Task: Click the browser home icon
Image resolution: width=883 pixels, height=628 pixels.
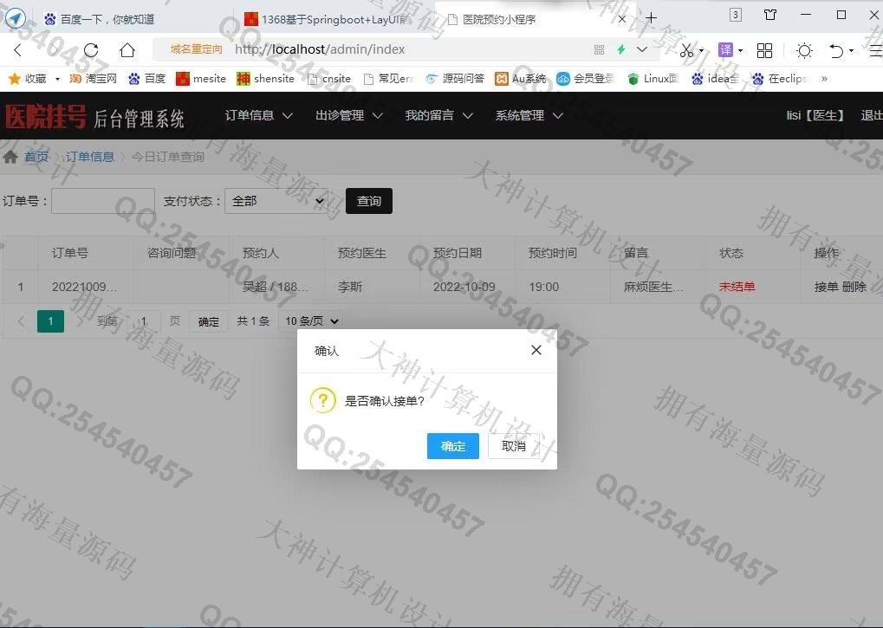Action: pos(127,50)
